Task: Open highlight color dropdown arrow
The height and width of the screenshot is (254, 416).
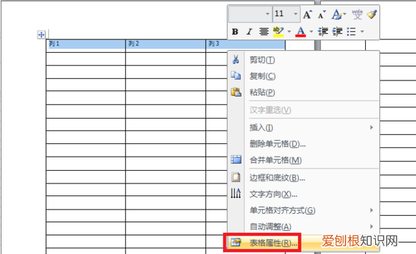Action: point(289,32)
